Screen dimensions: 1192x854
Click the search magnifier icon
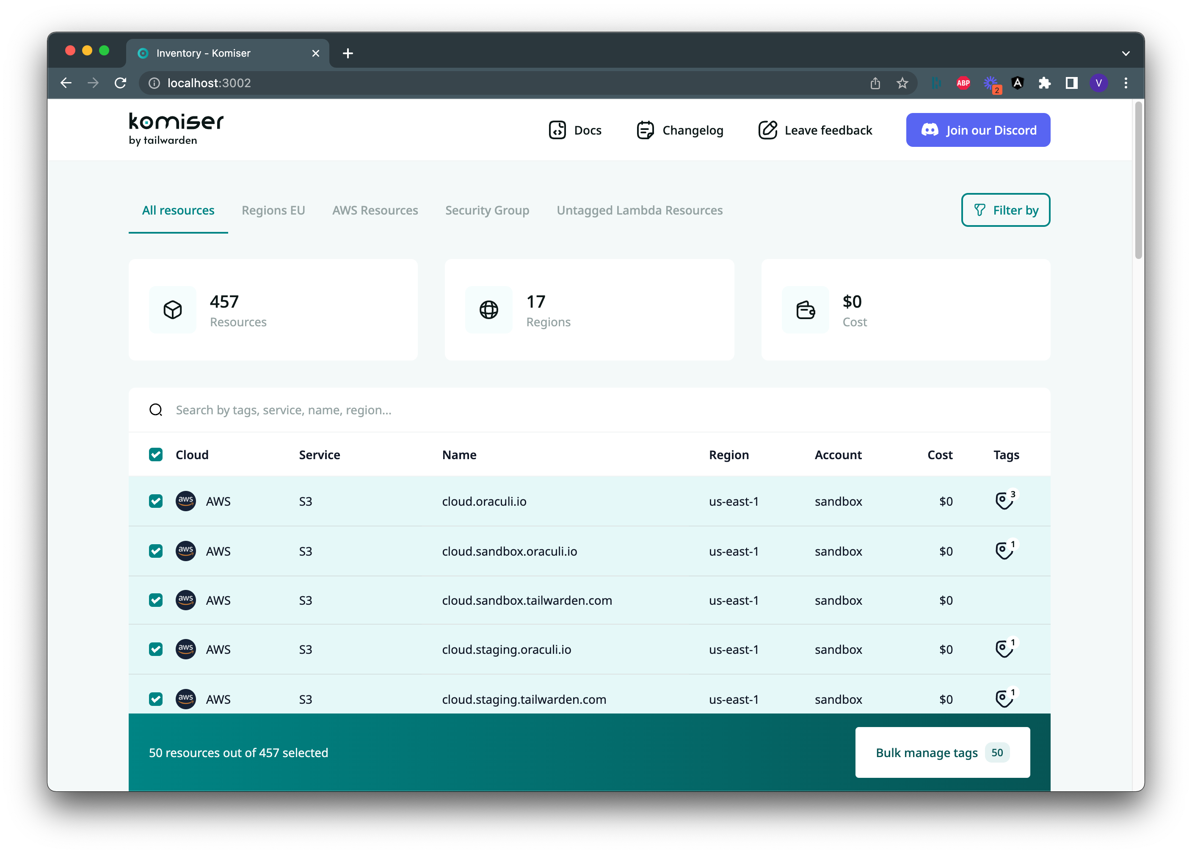[x=156, y=410]
